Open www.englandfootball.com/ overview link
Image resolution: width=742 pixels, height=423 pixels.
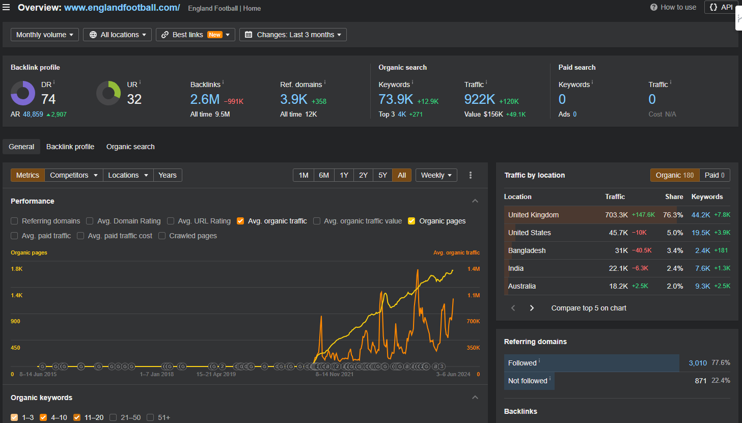pos(122,8)
